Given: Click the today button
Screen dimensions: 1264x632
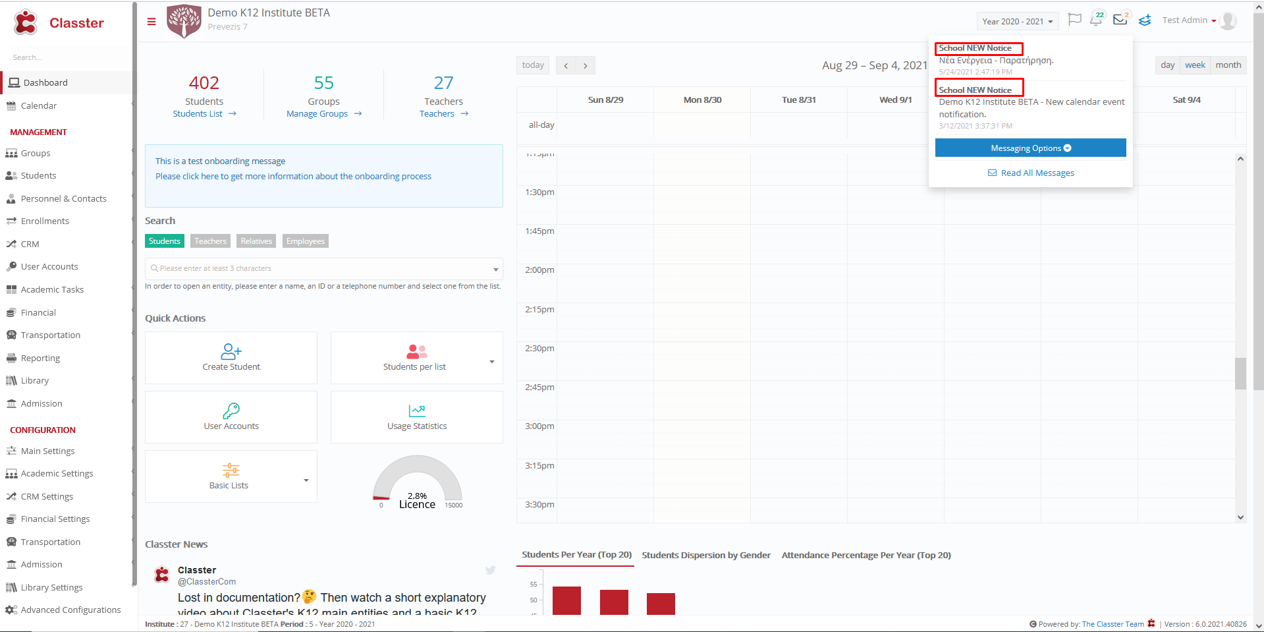Looking at the screenshot, I should [533, 65].
